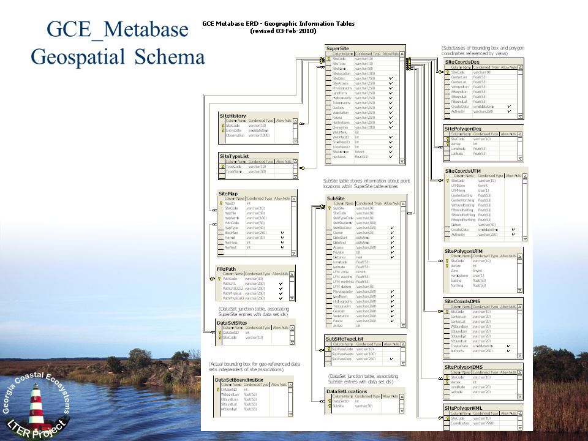Click the PathCode key icon in FilePath
The width and height of the screenshot is (588, 441).
219,279
